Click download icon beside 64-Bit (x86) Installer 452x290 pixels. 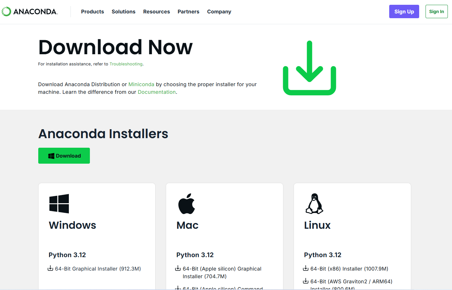click(x=306, y=268)
